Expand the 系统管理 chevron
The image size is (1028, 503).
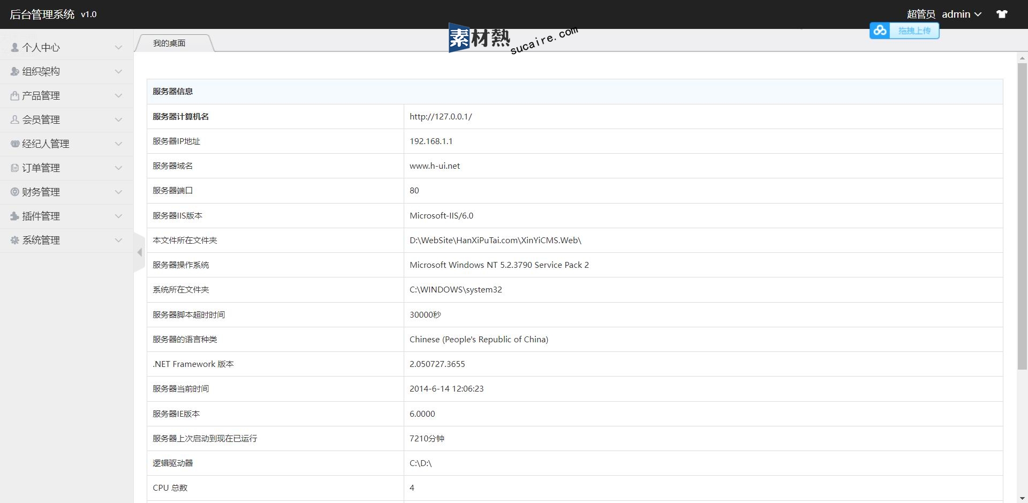(x=119, y=241)
